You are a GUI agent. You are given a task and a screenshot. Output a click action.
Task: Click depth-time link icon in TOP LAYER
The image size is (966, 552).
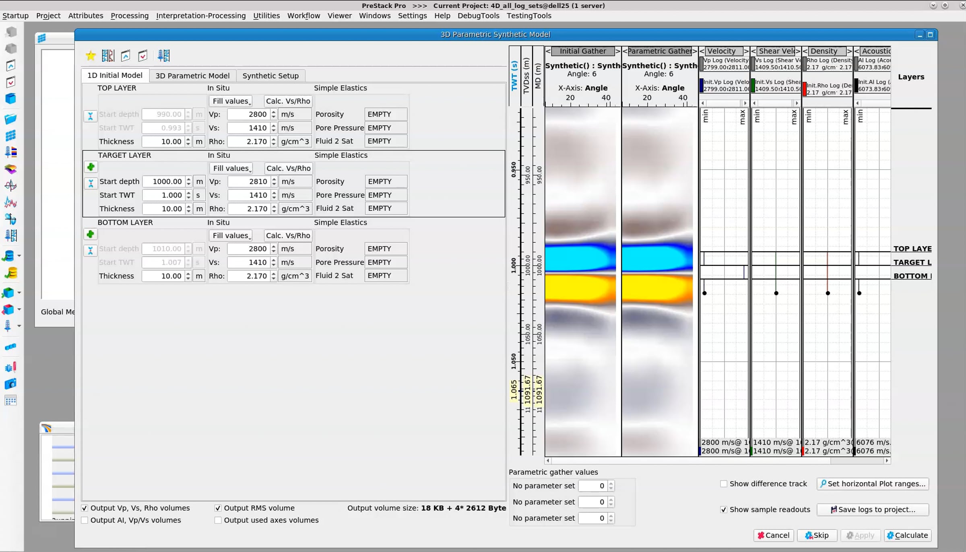(90, 116)
